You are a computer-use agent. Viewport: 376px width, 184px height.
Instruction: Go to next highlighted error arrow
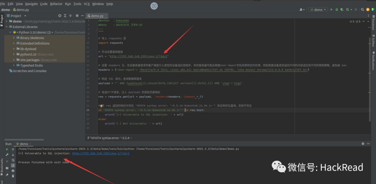368,22
